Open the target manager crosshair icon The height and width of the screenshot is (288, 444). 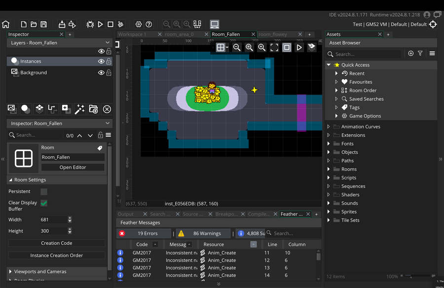tap(433, 24)
